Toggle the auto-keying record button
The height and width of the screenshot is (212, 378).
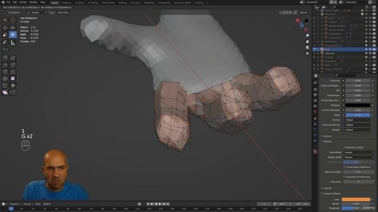coord(139,204)
